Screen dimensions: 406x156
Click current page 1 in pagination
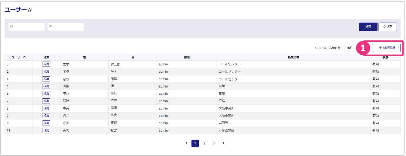click(x=195, y=143)
